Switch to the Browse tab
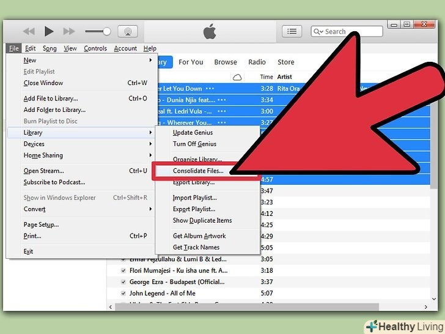This screenshot has height=334, width=445. tap(226, 62)
